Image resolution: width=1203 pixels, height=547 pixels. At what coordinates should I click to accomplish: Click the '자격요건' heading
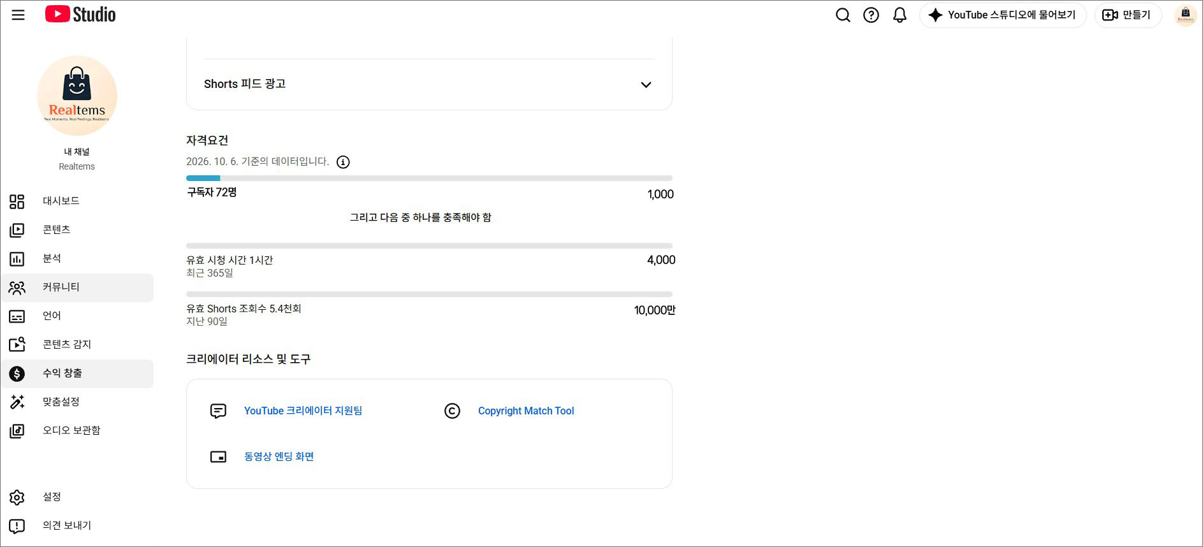(207, 140)
